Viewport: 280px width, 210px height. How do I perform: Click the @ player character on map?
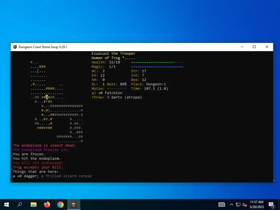tap(47, 97)
